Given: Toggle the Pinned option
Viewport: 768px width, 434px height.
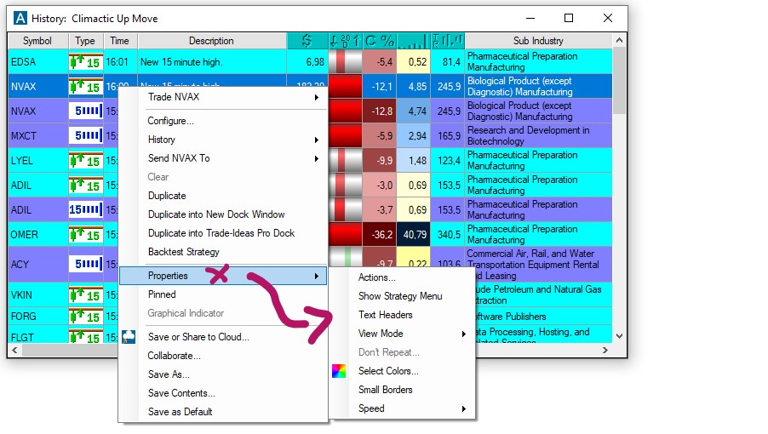Looking at the screenshot, I should click(x=162, y=294).
